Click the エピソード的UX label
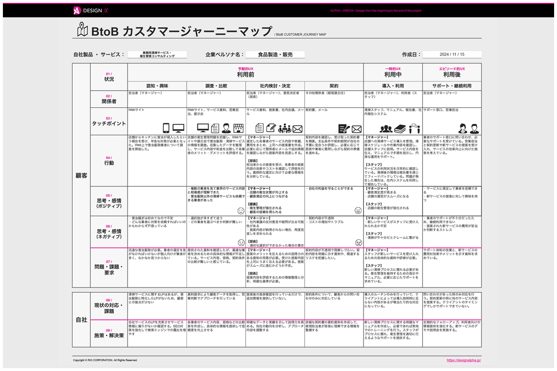557x371 pixels. pos(452,69)
